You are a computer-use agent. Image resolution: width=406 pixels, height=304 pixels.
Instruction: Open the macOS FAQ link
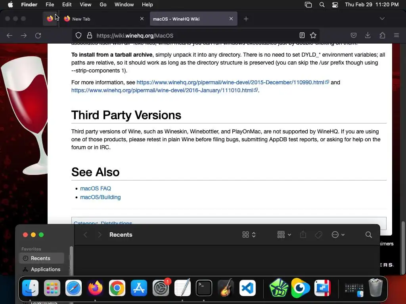click(x=96, y=188)
